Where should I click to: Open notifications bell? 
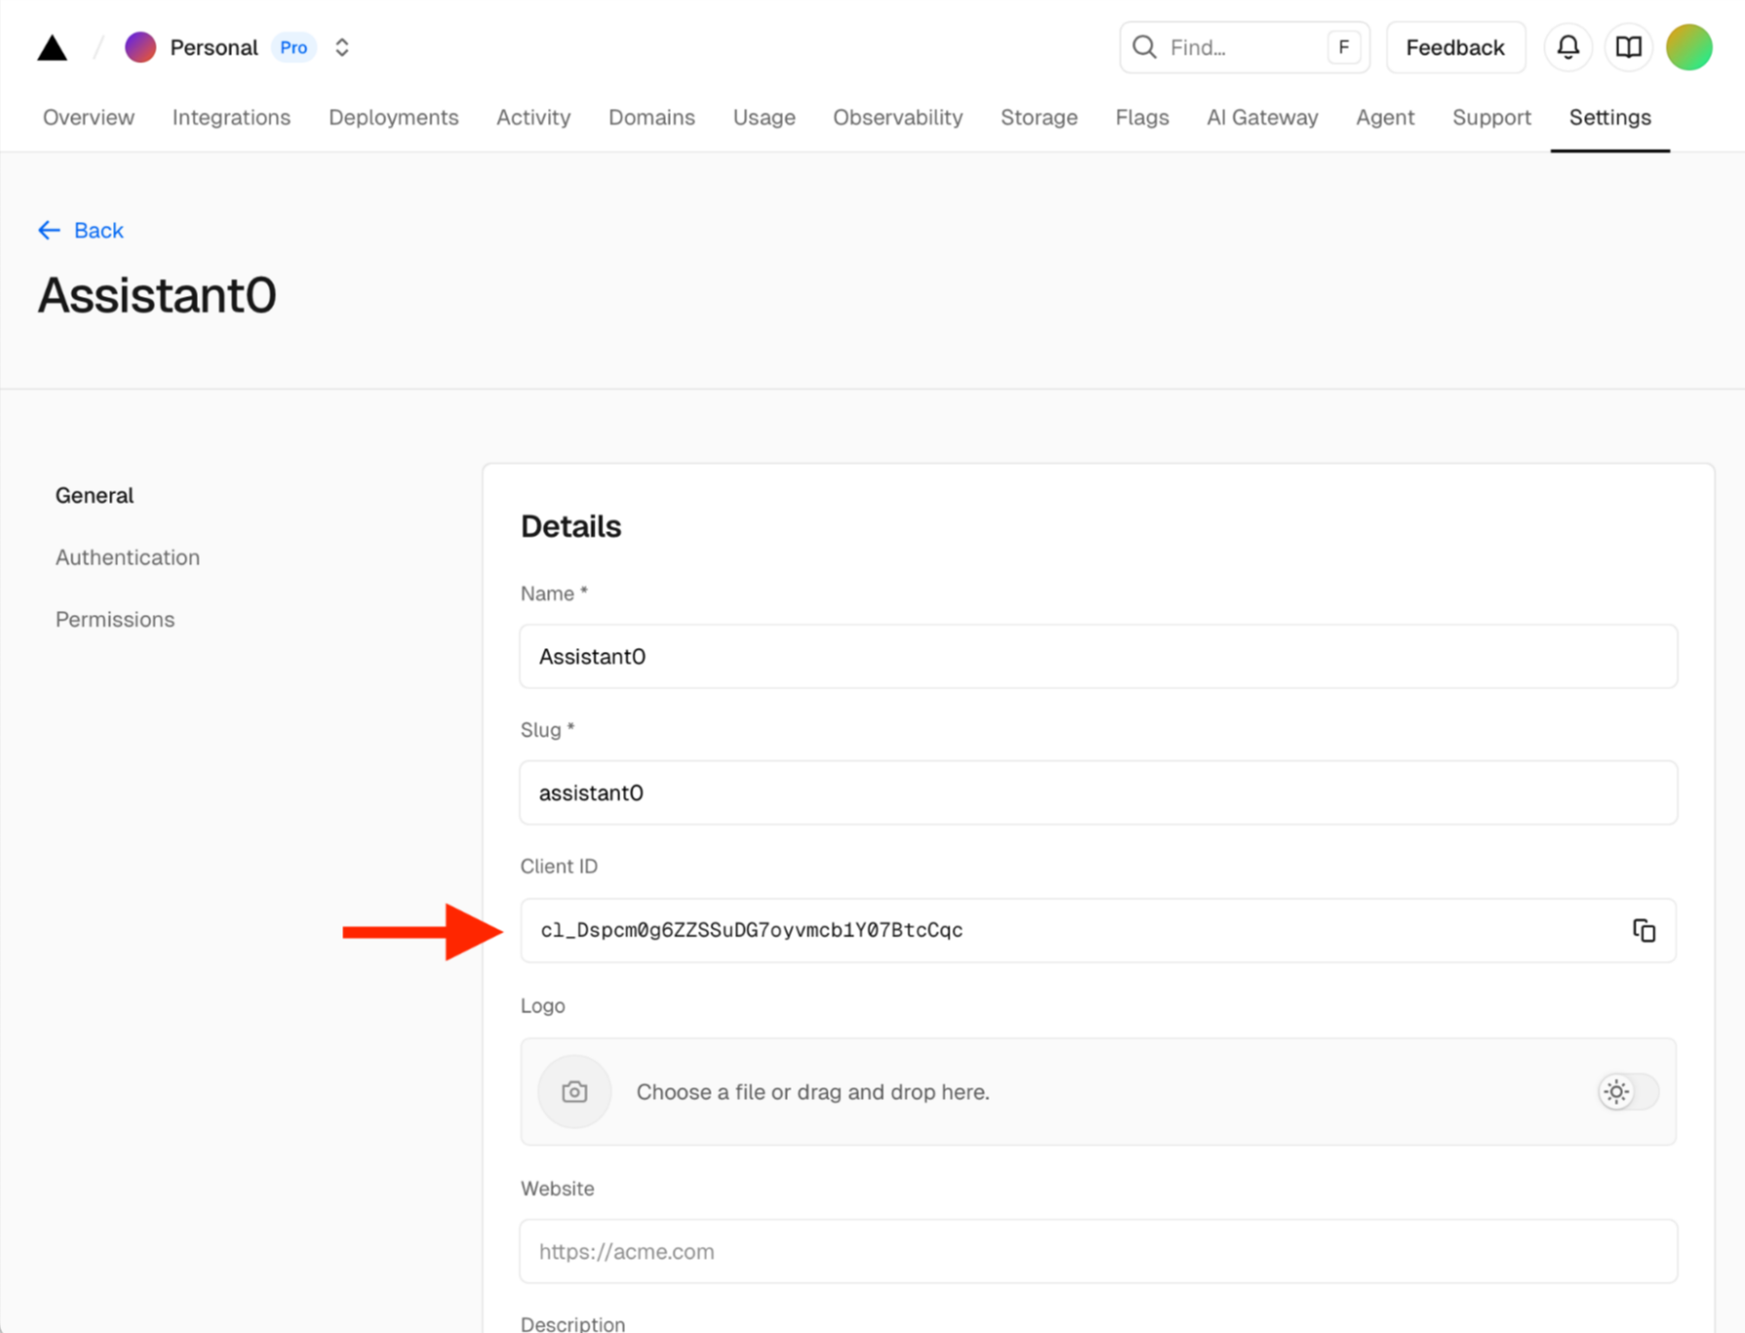click(1569, 48)
